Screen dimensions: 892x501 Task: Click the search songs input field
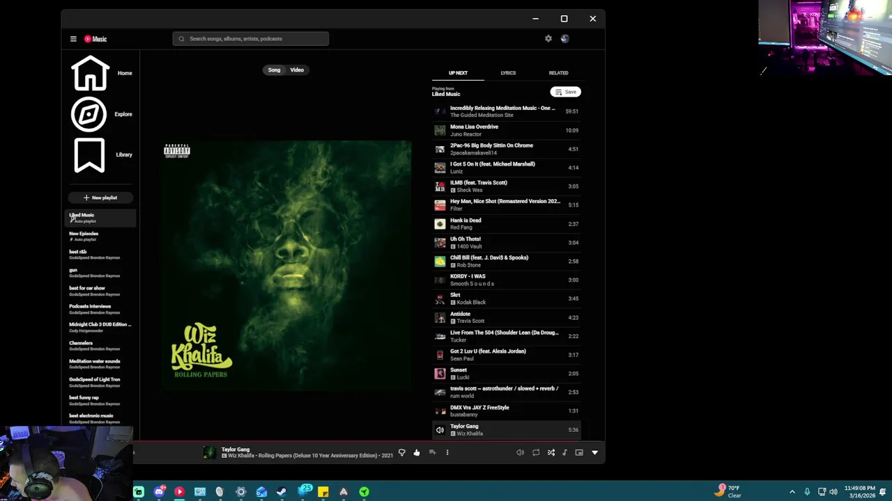click(251, 38)
